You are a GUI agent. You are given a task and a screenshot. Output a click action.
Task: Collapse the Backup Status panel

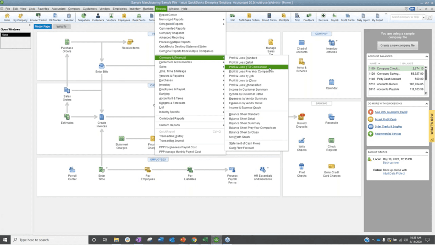[x=427, y=152]
